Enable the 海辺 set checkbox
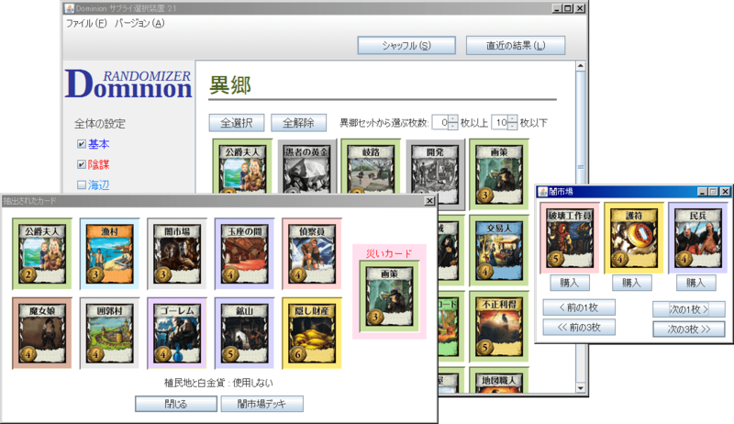Image resolution: width=734 pixels, height=424 pixels. click(82, 184)
